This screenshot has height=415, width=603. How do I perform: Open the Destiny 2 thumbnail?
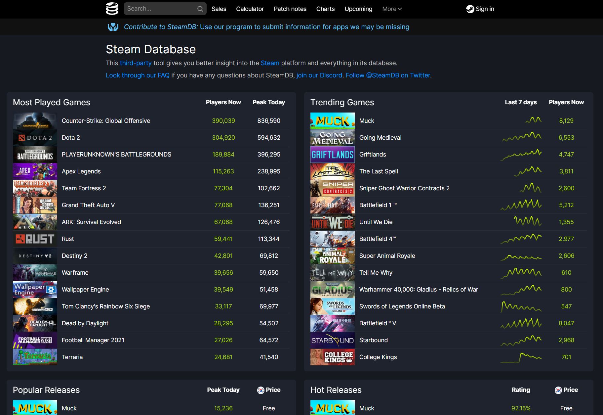pos(35,256)
